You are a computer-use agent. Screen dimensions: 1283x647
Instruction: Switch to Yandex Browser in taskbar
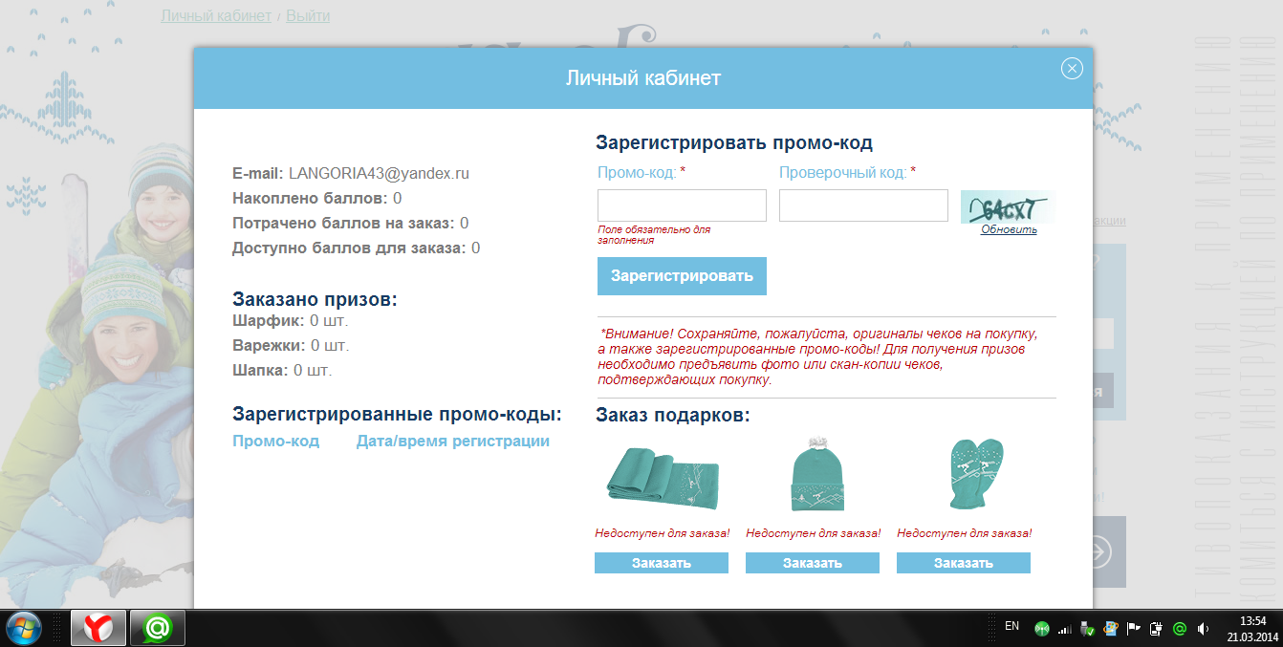tap(98, 628)
